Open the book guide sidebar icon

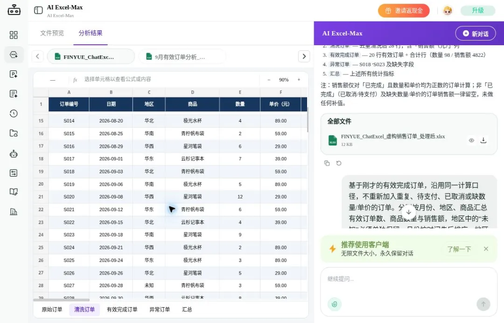pyautogui.click(x=14, y=192)
